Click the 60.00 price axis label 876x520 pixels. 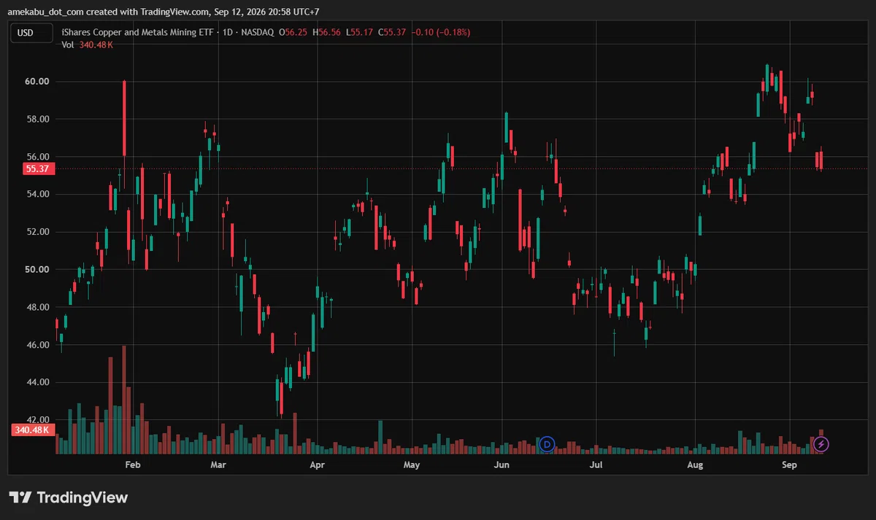(x=37, y=81)
